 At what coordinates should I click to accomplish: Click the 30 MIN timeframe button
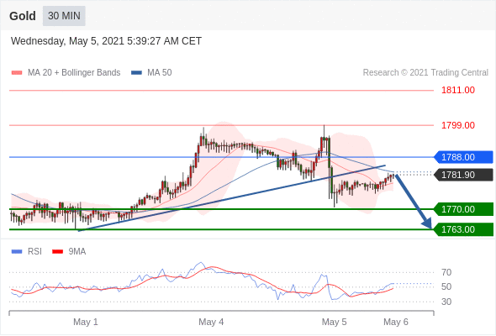64,16
